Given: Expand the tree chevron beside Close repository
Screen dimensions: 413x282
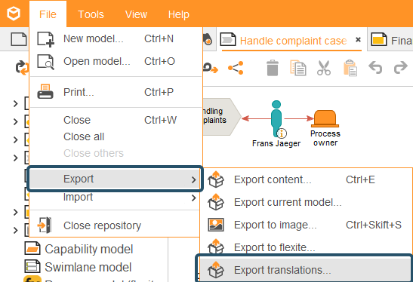Looking at the screenshot, I should coord(16,230).
